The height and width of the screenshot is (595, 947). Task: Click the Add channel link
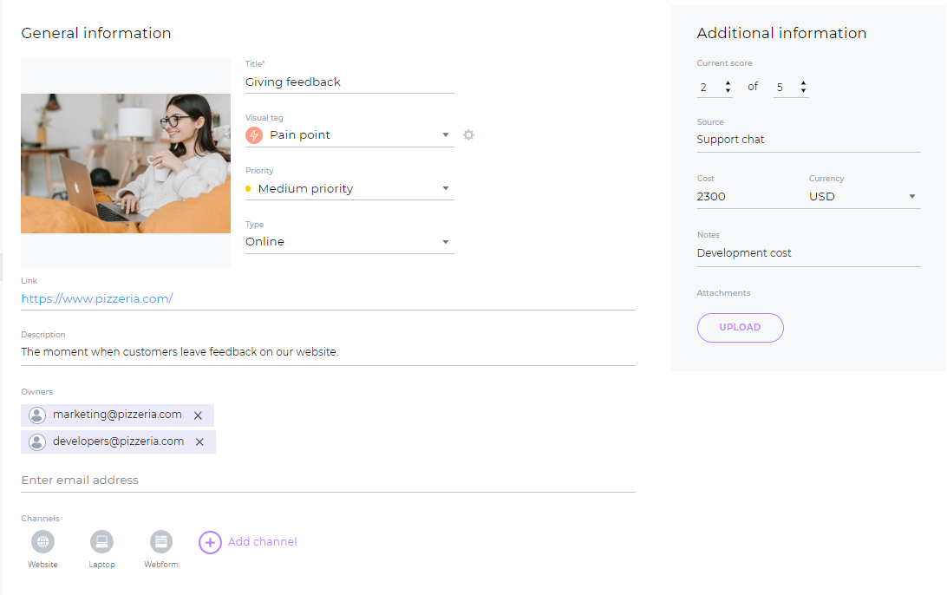pos(262,542)
